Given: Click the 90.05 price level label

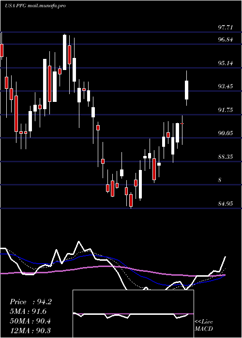Looking at the screenshot, I should (x=226, y=133).
